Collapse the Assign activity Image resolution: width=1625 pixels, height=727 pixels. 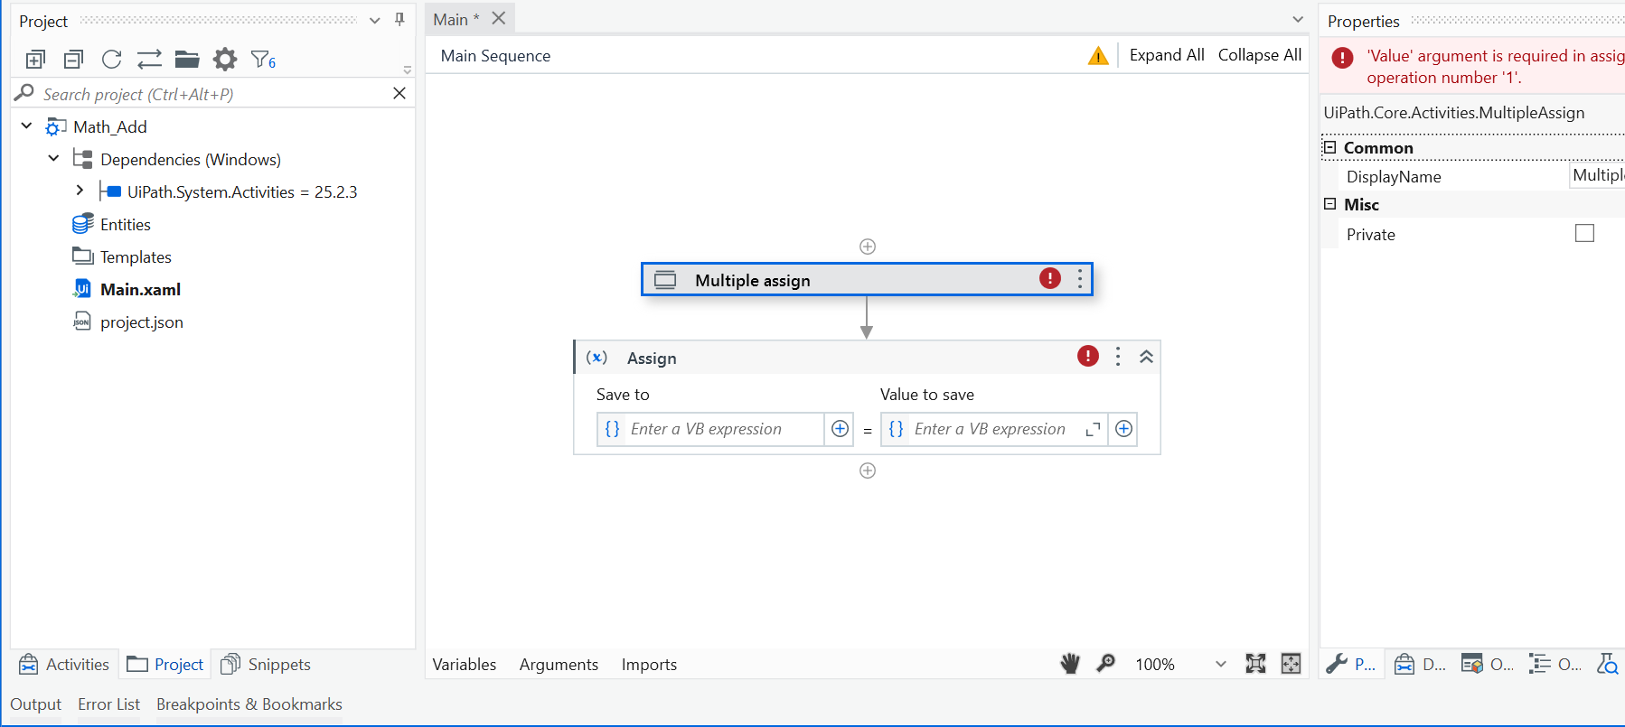click(1146, 357)
